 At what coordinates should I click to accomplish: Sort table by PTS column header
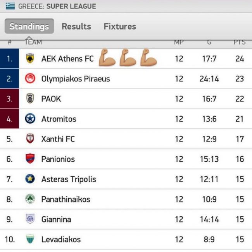pos(239,42)
